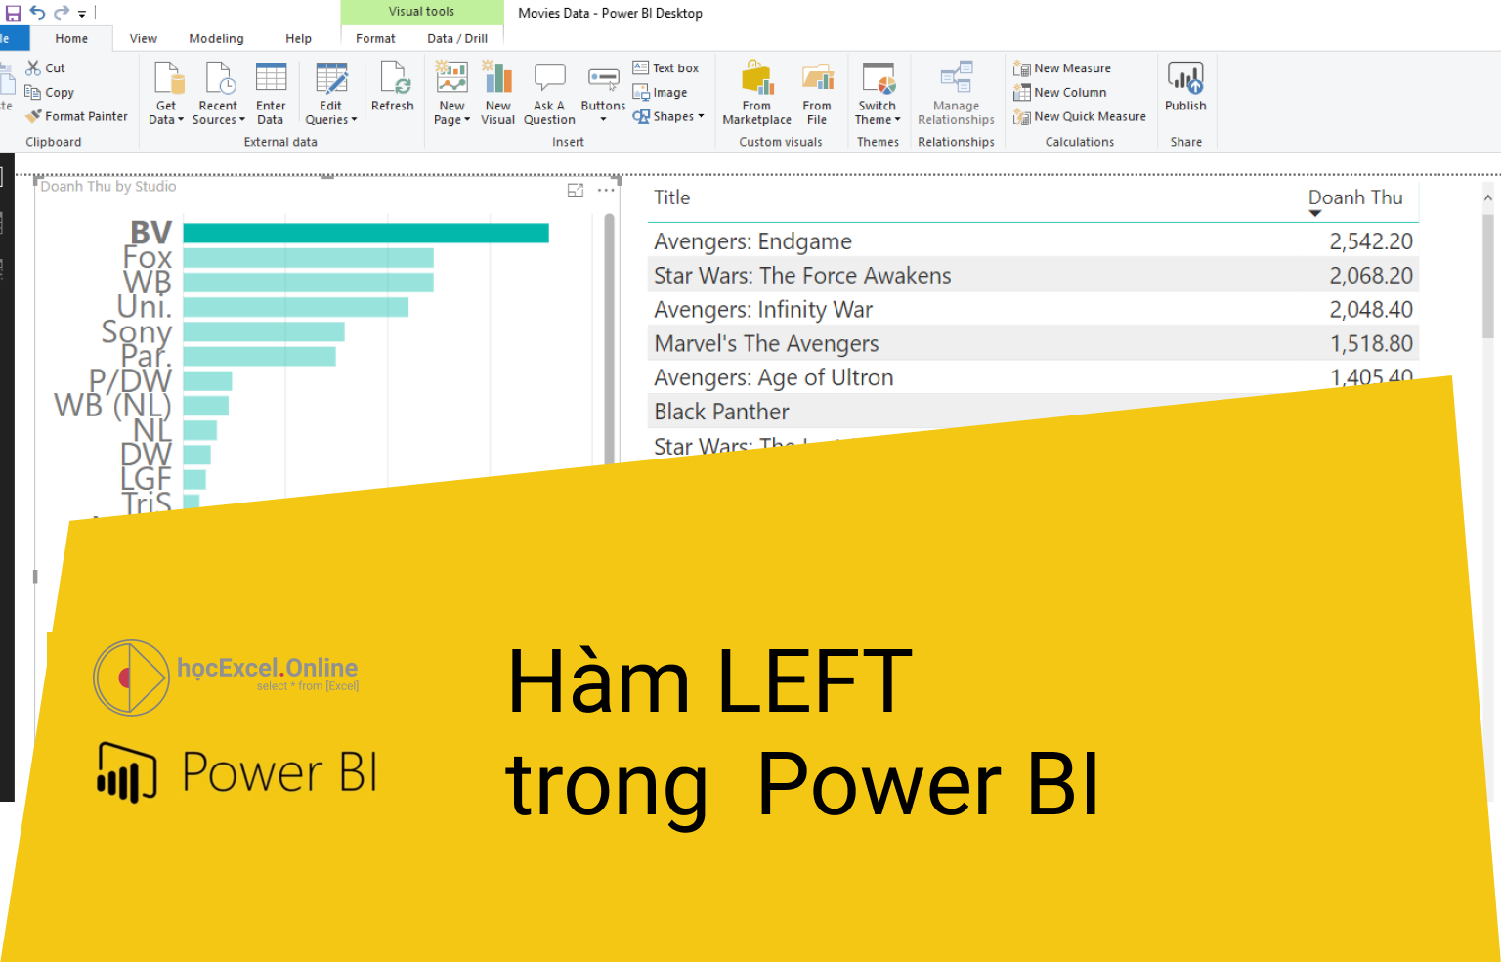1501x962 pixels.
Task: Click the Save icon in title bar
Action: pyautogui.click(x=14, y=13)
